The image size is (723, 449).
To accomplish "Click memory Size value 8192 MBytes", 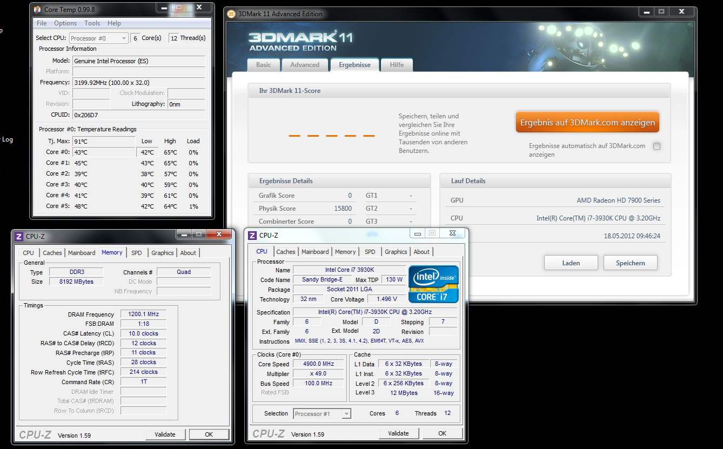I will [76, 282].
